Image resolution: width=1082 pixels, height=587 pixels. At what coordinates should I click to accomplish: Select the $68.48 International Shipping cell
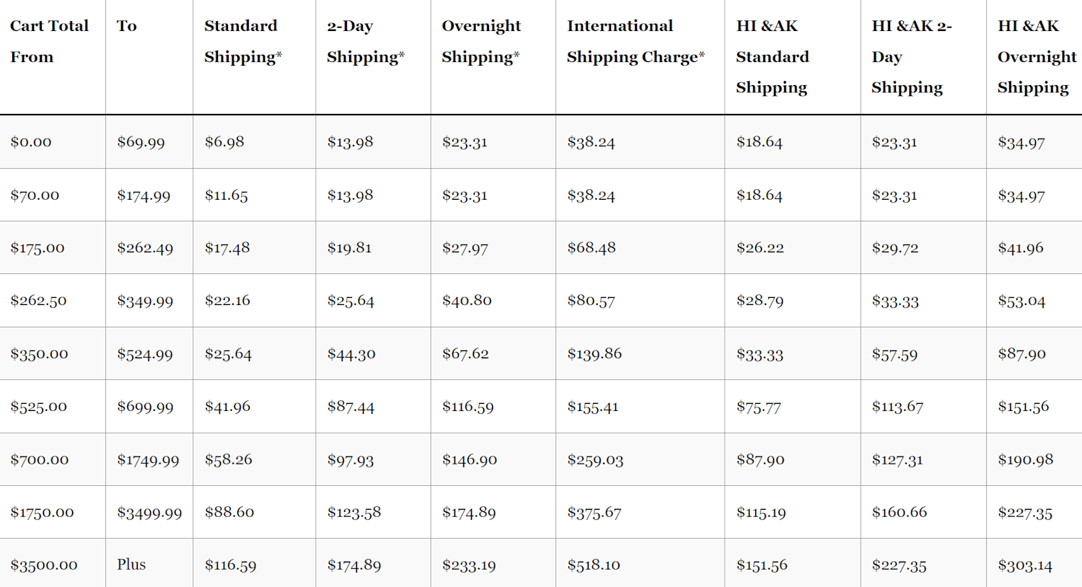point(591,248)
